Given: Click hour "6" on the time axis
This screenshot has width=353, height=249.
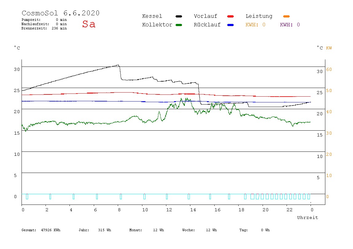Looking at the screenshot, I should 95,210.
